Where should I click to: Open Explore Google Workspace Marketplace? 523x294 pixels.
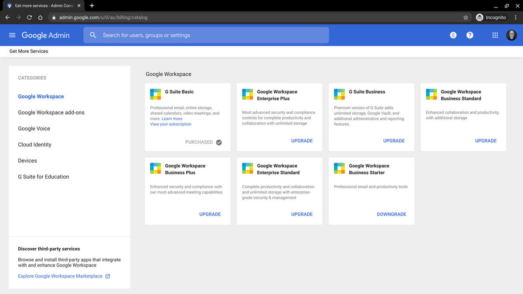(61, 276)
